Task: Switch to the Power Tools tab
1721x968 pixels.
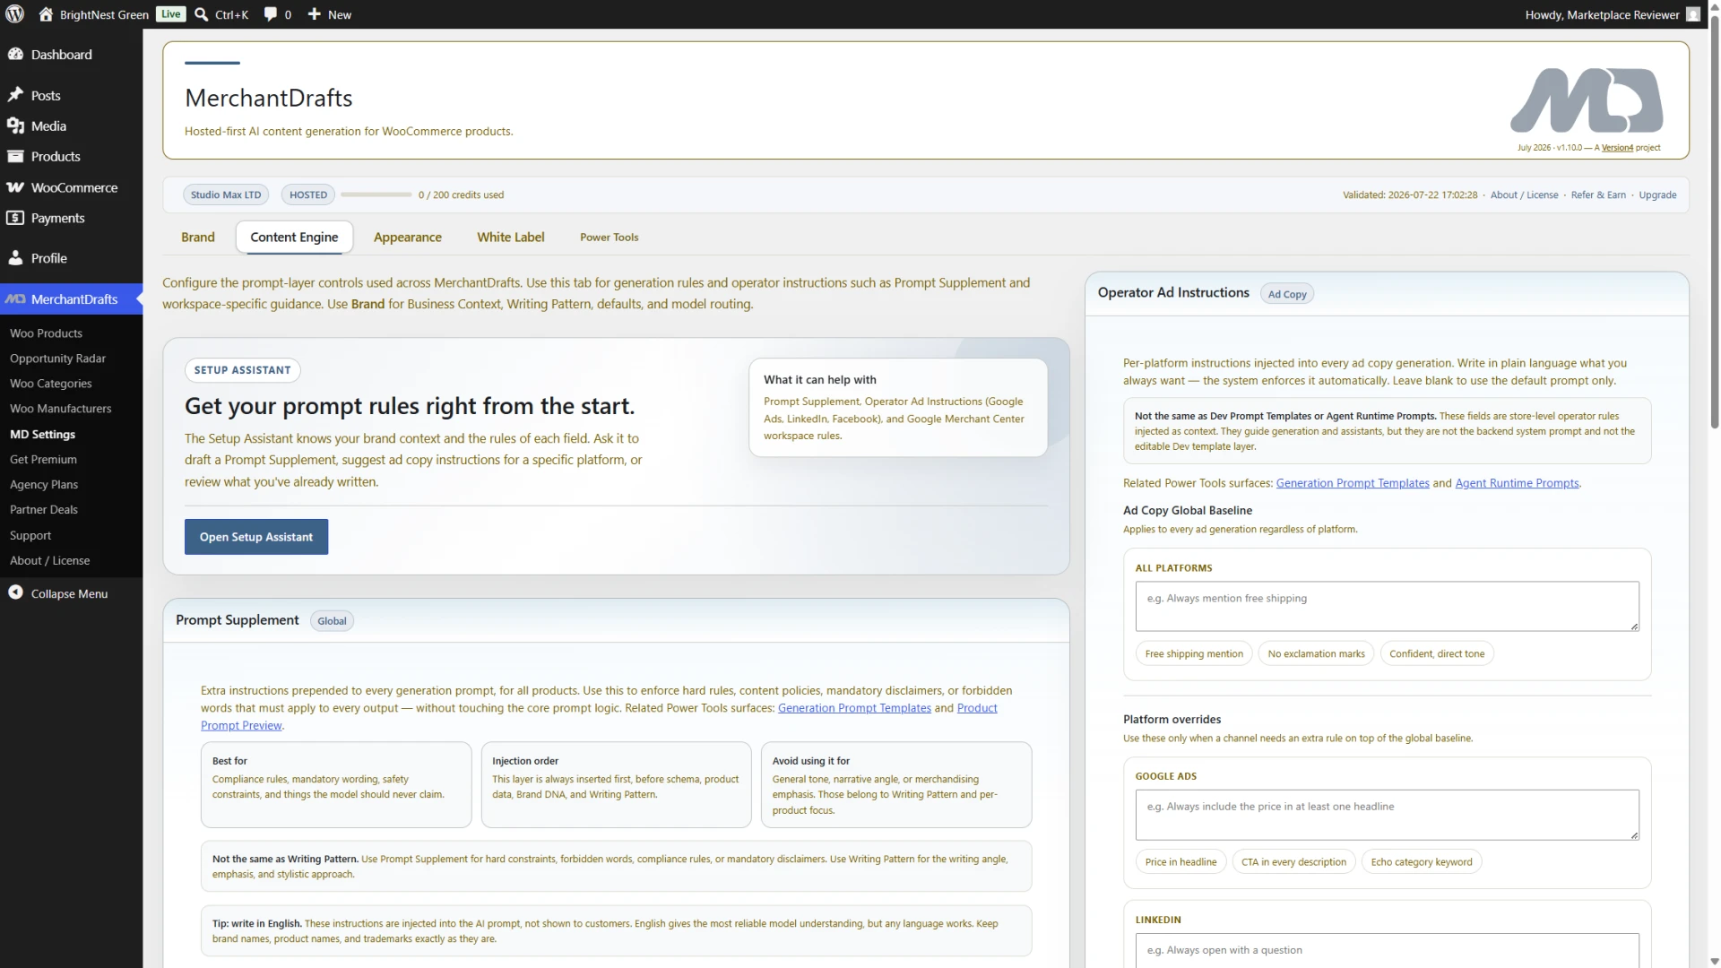Action: click(609, 237)
